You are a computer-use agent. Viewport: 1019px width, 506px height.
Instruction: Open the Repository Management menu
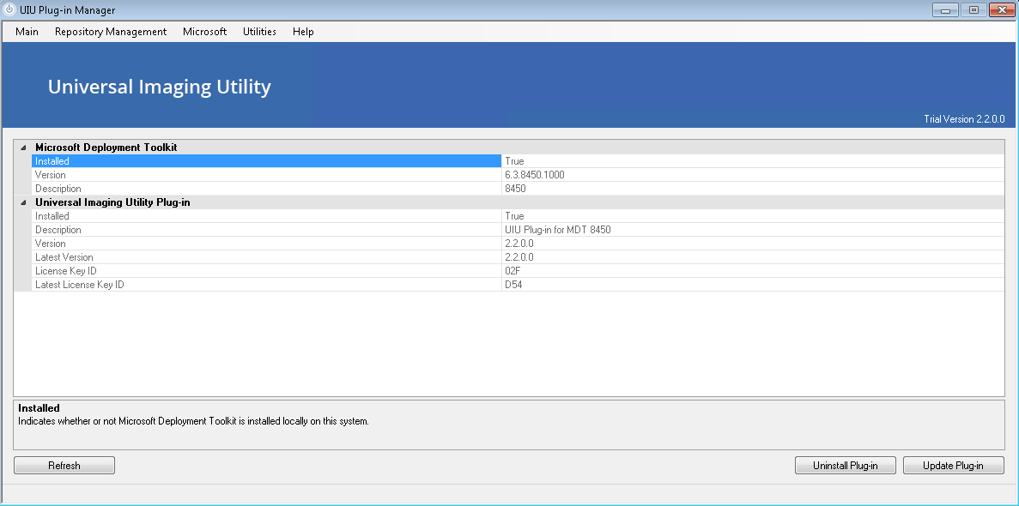[110, 32]
